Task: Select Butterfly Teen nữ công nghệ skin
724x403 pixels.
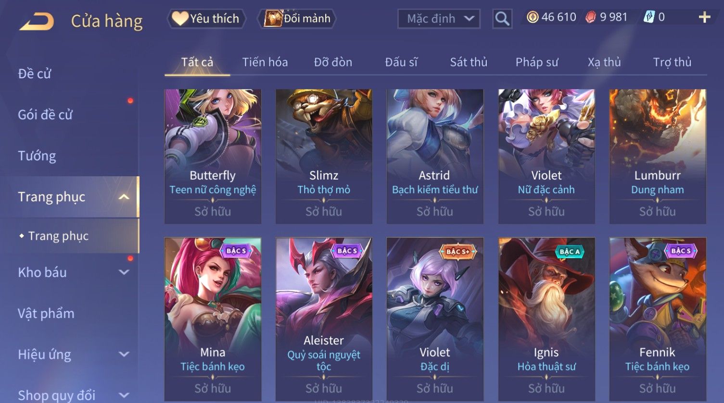Action: [213, 157]
